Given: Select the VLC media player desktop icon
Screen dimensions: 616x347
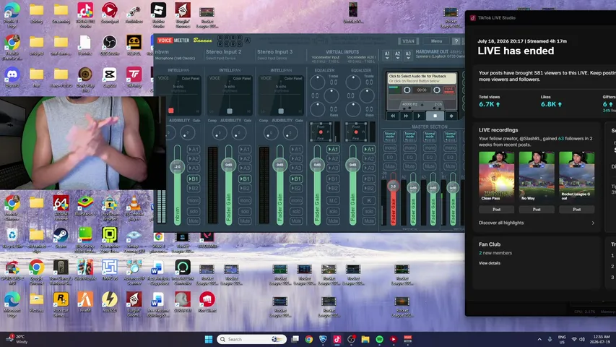Looking at the screenshot, I should click(134, 207).
